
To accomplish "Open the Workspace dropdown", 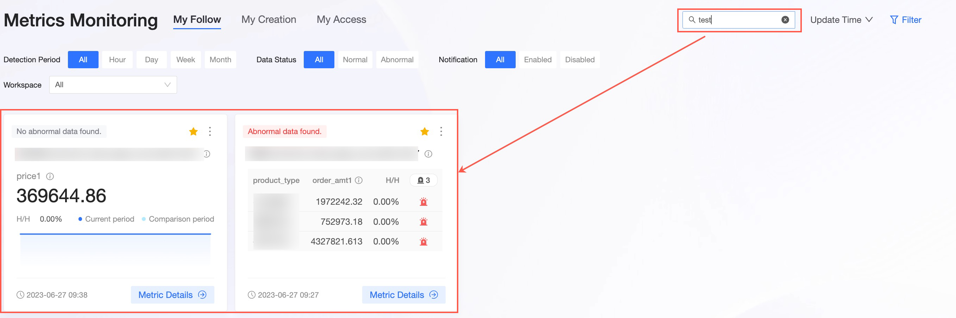I will click(113, 85).
